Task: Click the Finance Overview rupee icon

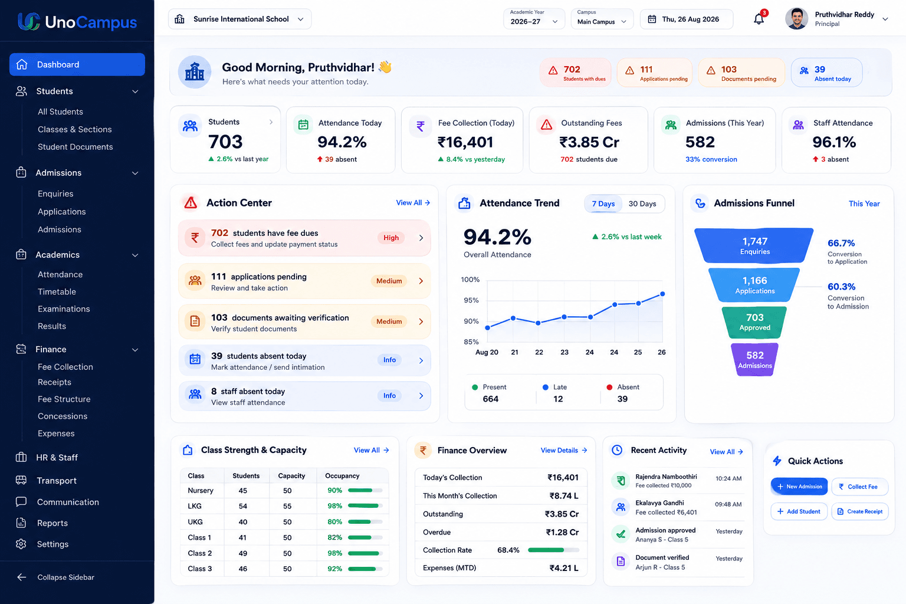Action: tap(423, 450)
